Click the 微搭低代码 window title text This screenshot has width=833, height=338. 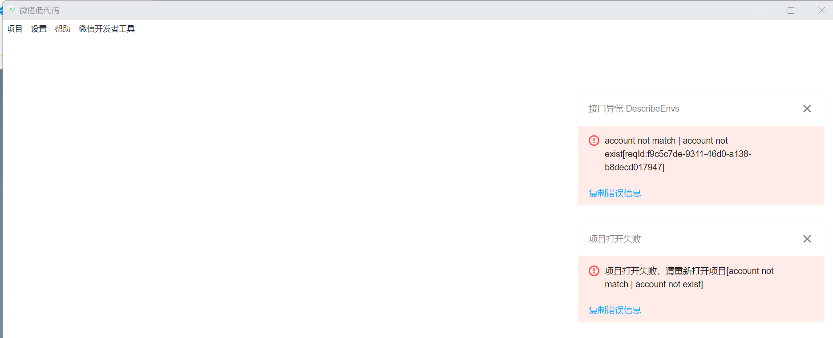39,10
